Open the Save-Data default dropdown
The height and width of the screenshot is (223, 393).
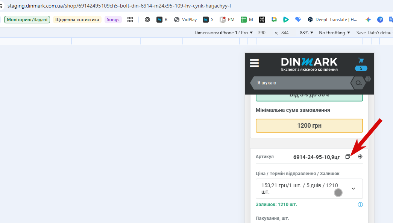point(374,33)
